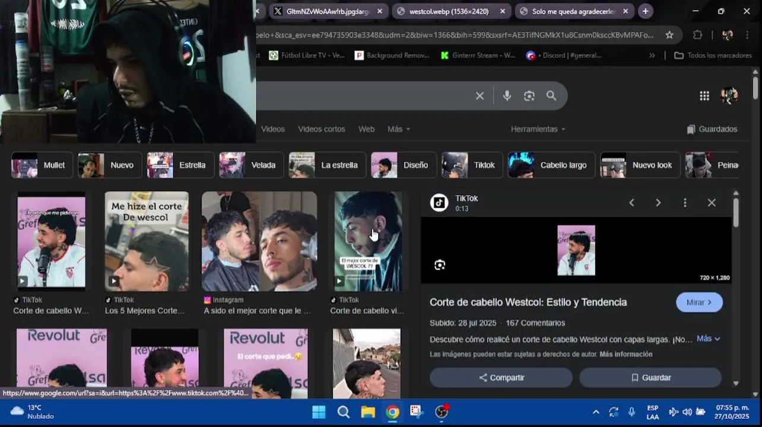Open the Background Remov... bookmark
The image size is (762, 427).
pyautogui.click(x=392, y=56)
